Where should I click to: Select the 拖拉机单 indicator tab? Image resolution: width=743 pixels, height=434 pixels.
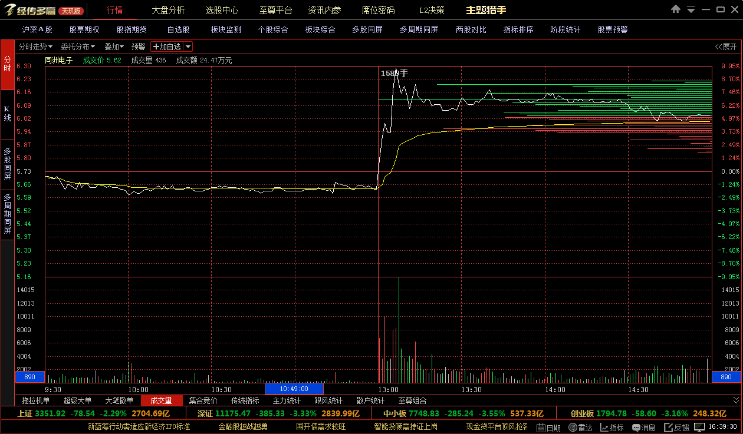click(36, 400)
